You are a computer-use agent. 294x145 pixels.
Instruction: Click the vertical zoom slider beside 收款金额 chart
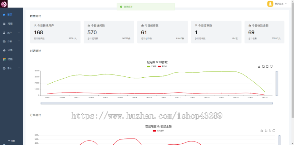(279, 140)
